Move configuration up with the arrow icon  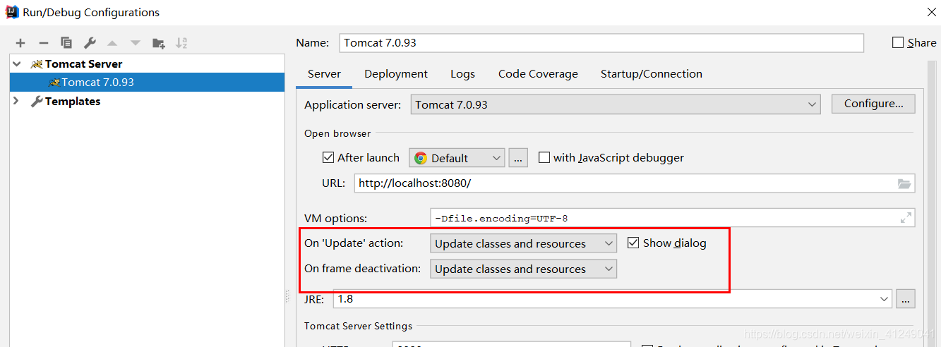[112, 43]
